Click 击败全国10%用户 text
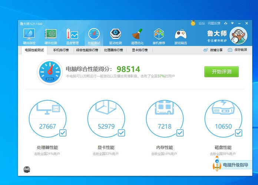The width and height of the screenshot is (258, 185). (164, 154)
